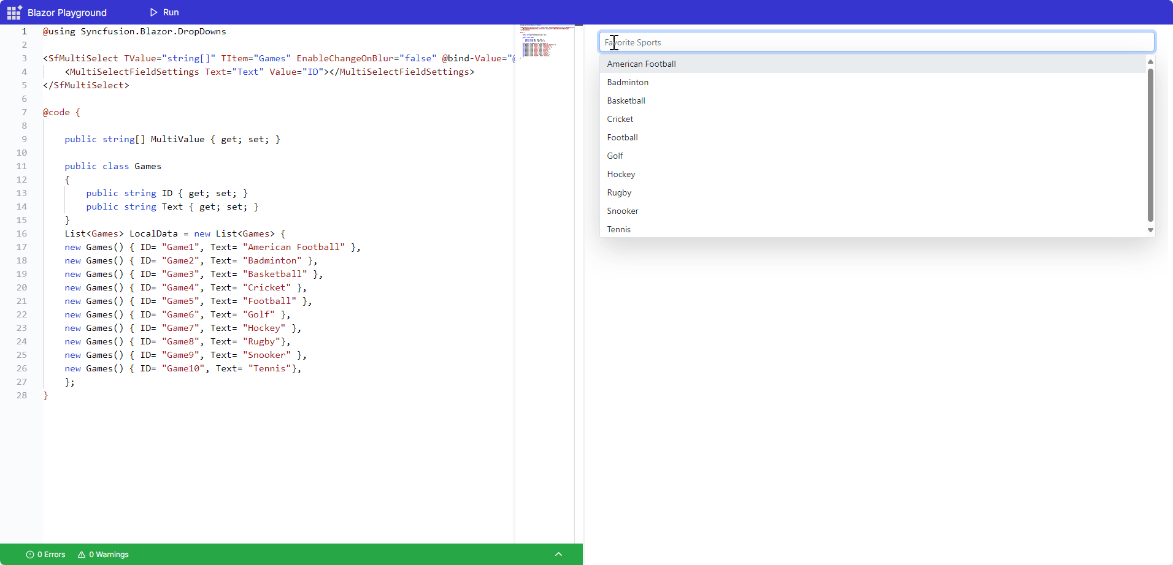
Task: Expand the error panel with the chevron
Action: click(x=558, y=555)
